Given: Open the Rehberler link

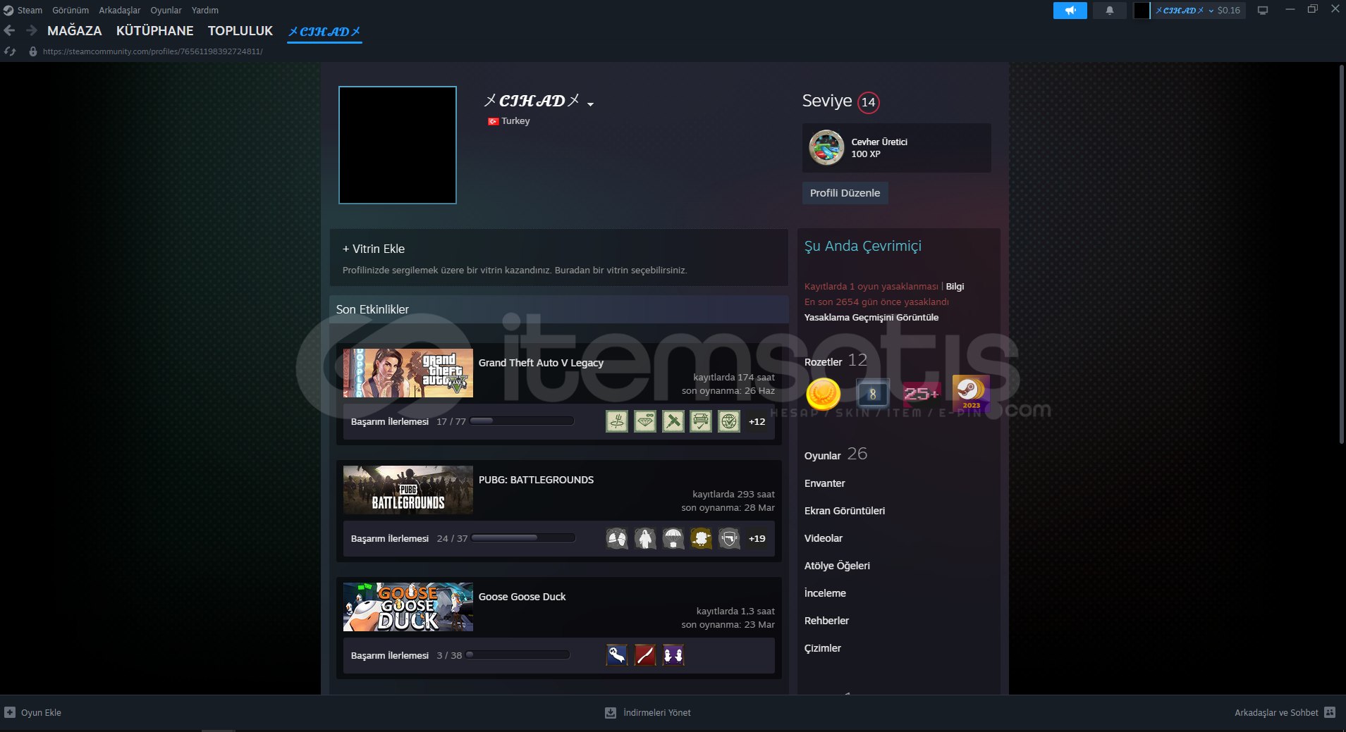Looking at the screenshot, I should tap(826, 621).
